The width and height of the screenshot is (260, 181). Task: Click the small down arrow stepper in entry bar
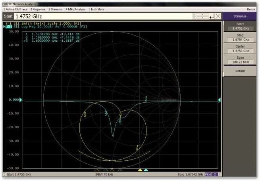coord(194,18)
